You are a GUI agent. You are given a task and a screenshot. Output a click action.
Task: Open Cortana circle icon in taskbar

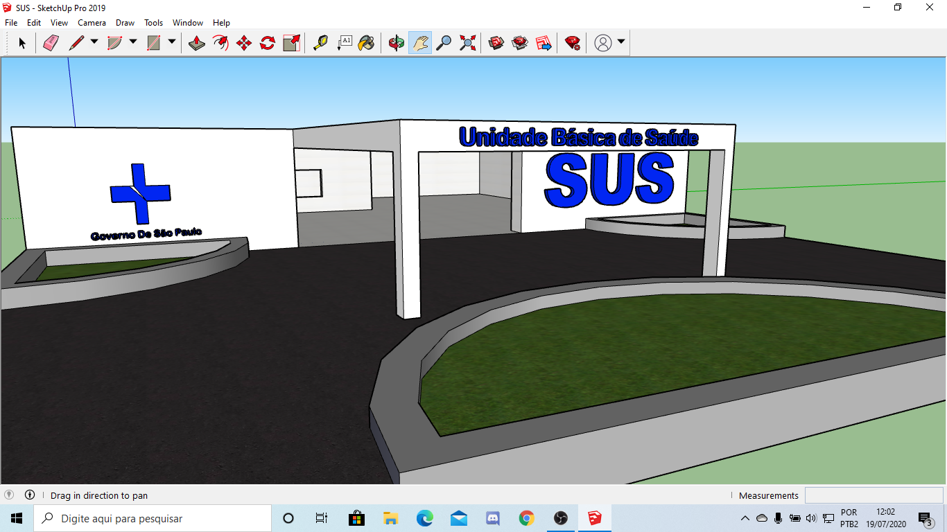(x=288, y=518)
